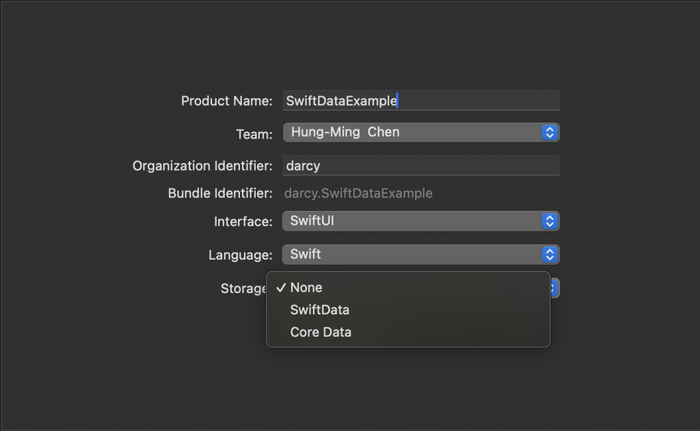Screen dimensions: 700x431
Task: Select None in the Storage menu
Action: (306, 288)
